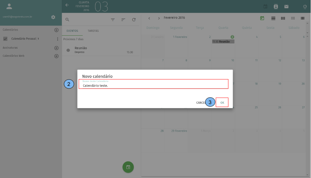Open the mail module icon
Viewport: 311px width, 178px height.
coord(286,6)
